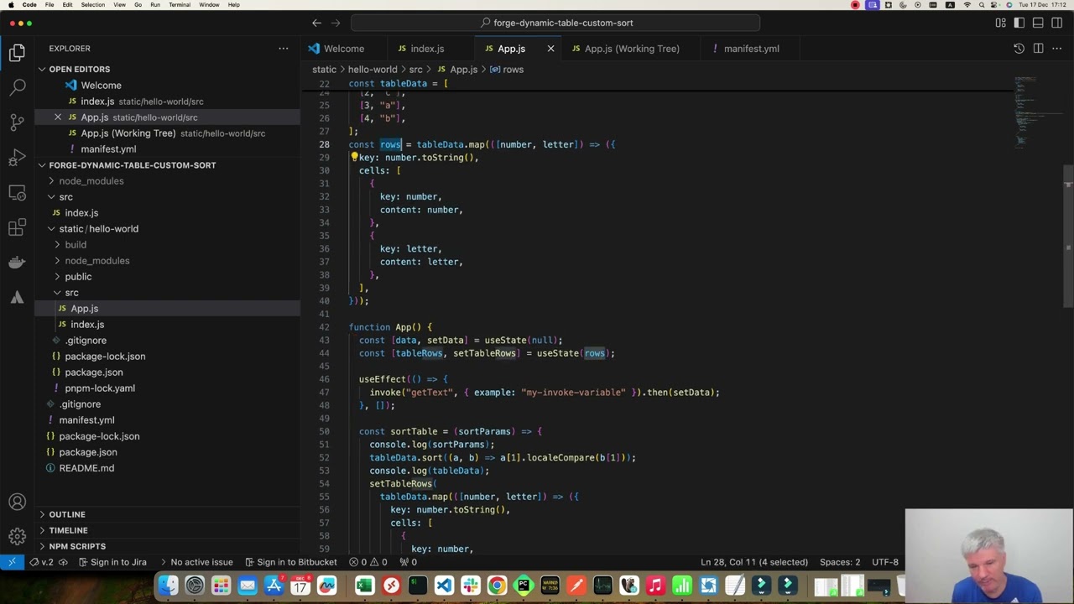Go forward with the navigation arrow
The width and height of the screenshot is (1074, 604).
(x=336, y=23)
